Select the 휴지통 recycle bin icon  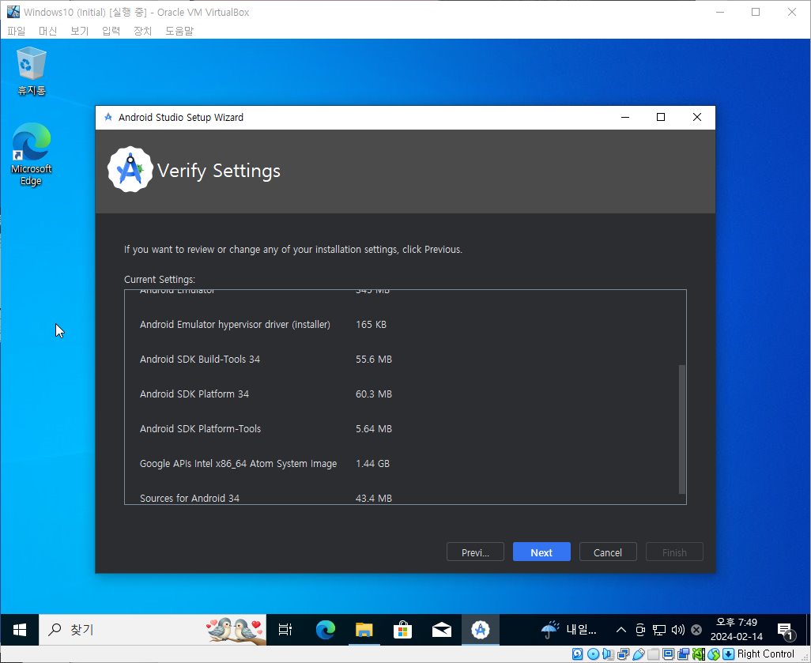point(32,71)
